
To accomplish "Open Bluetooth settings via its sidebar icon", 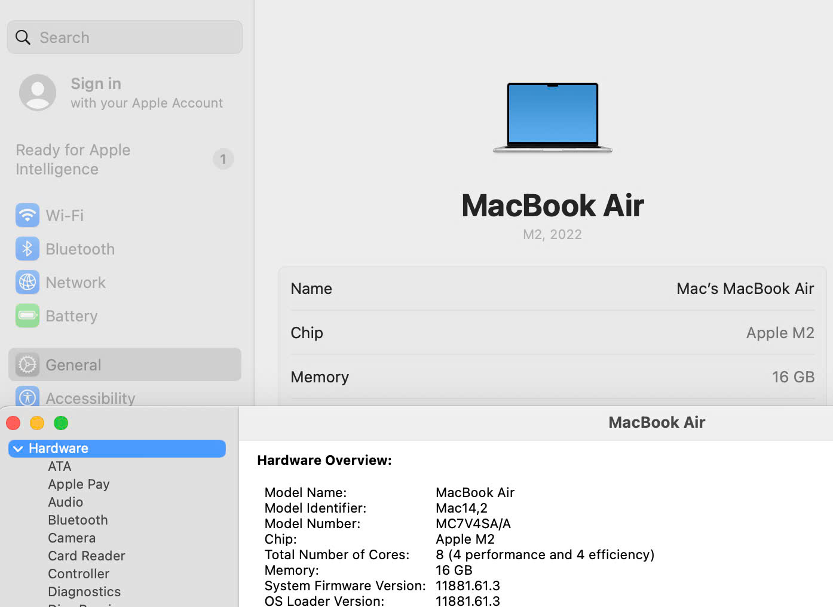I will 27,249.
